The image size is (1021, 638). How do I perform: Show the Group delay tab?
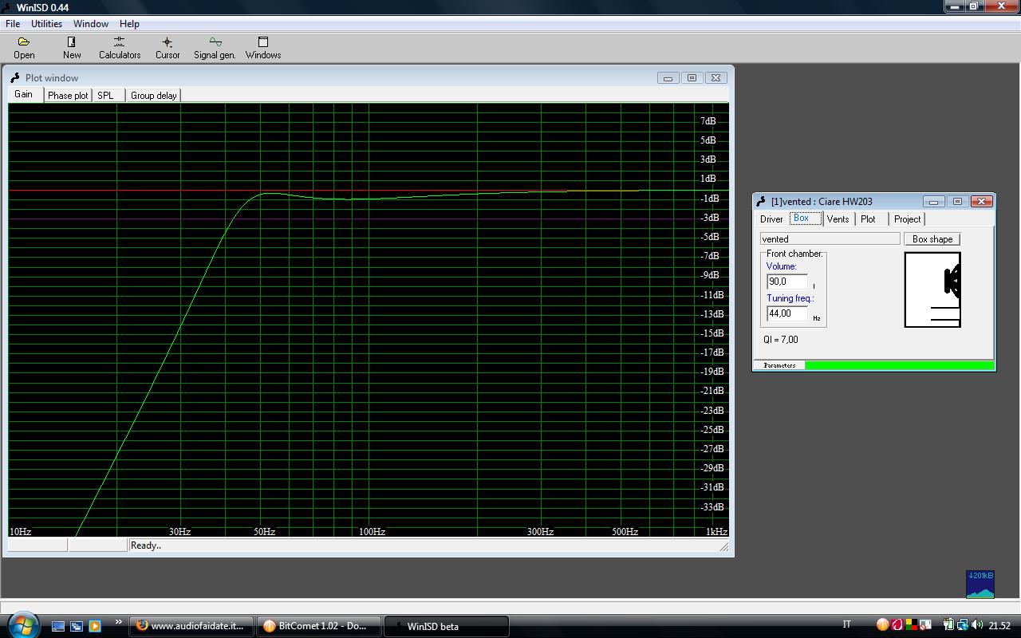[153, 96]
